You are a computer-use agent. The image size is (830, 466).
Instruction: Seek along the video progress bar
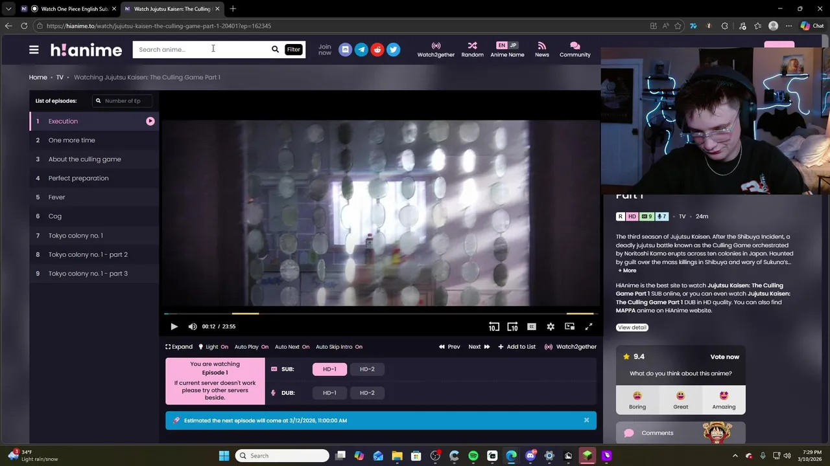pos(381,314)
